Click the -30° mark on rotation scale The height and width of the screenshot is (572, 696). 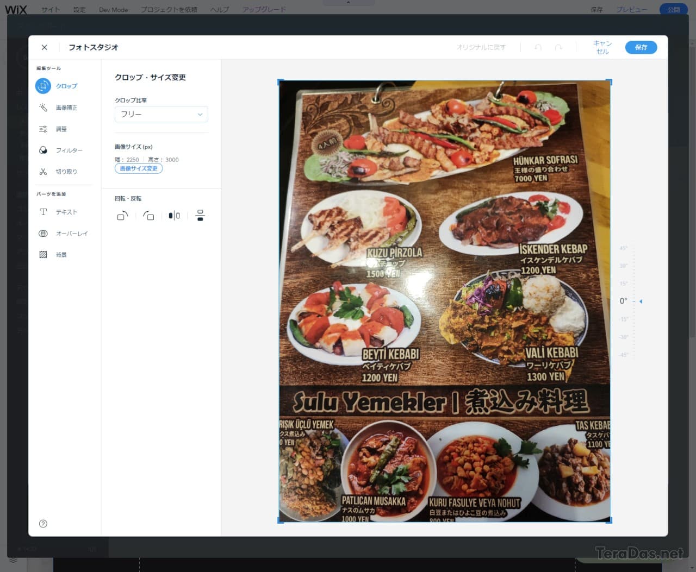pyautogui.click(x=623, y=337)
